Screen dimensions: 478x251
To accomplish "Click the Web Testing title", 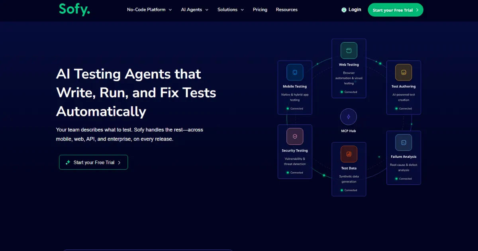I will tap(349, 65).
